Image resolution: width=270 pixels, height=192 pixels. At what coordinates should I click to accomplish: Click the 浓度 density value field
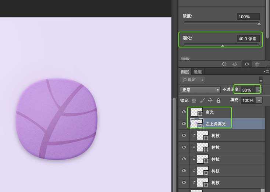[248, 17]
